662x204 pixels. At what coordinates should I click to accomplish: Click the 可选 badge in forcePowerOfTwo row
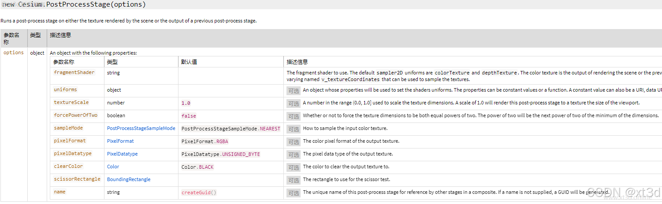[x=294, y=116]
